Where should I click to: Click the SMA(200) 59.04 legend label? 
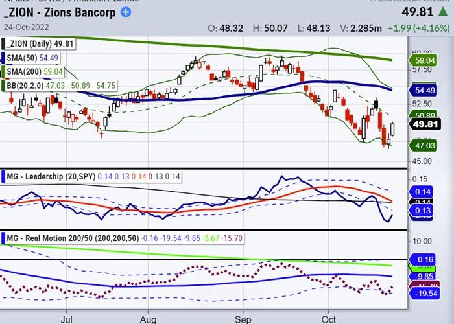pyautogui.click(x=32, y=71)
